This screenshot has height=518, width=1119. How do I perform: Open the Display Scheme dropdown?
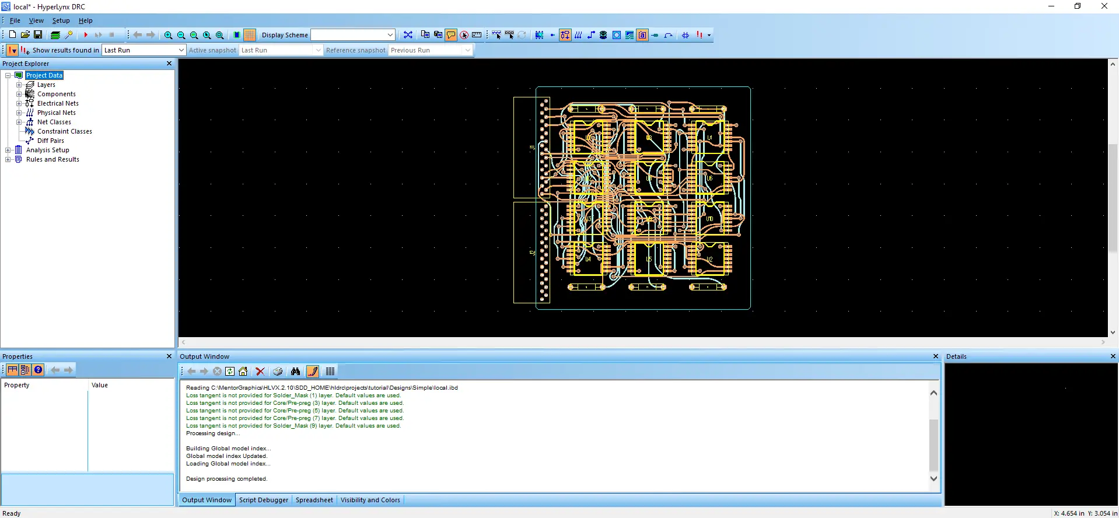(x=390, y=35)
